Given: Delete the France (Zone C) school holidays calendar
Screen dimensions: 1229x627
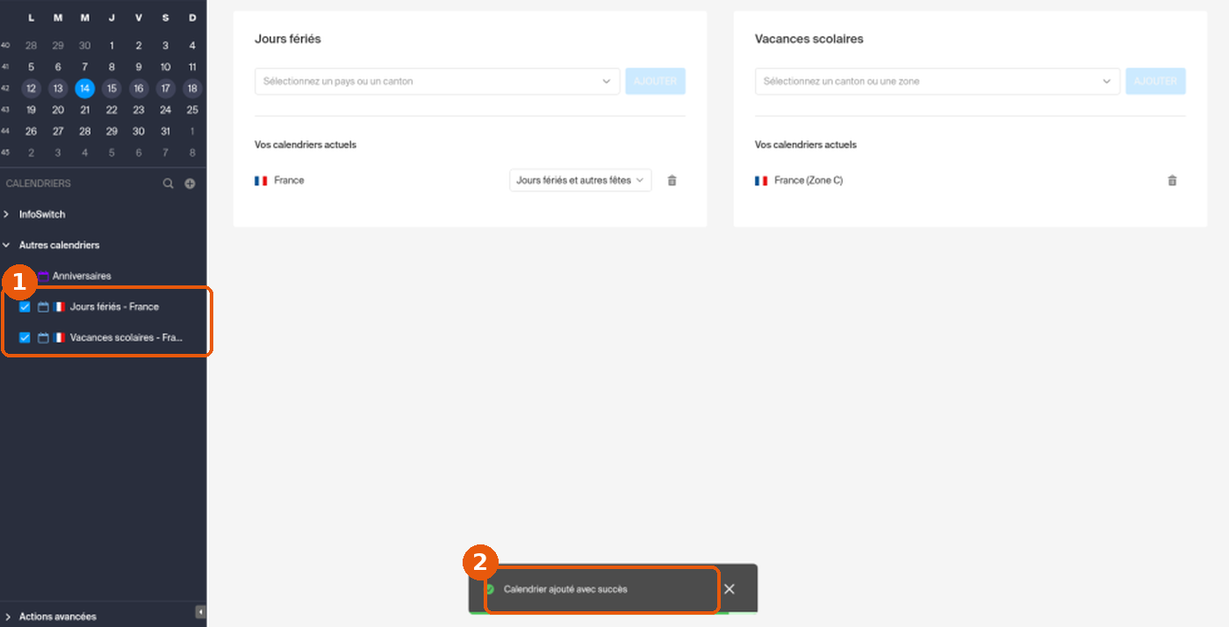Looking at the screenshot, I should (x=1172, y=180).
